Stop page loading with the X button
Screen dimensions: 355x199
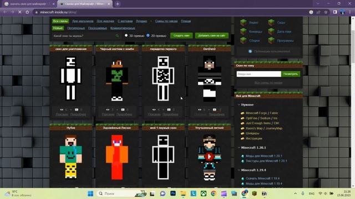(x=20, y=12)
